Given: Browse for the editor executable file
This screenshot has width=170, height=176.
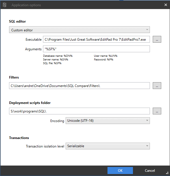Looking at the screenshot, I should point(157,39).
